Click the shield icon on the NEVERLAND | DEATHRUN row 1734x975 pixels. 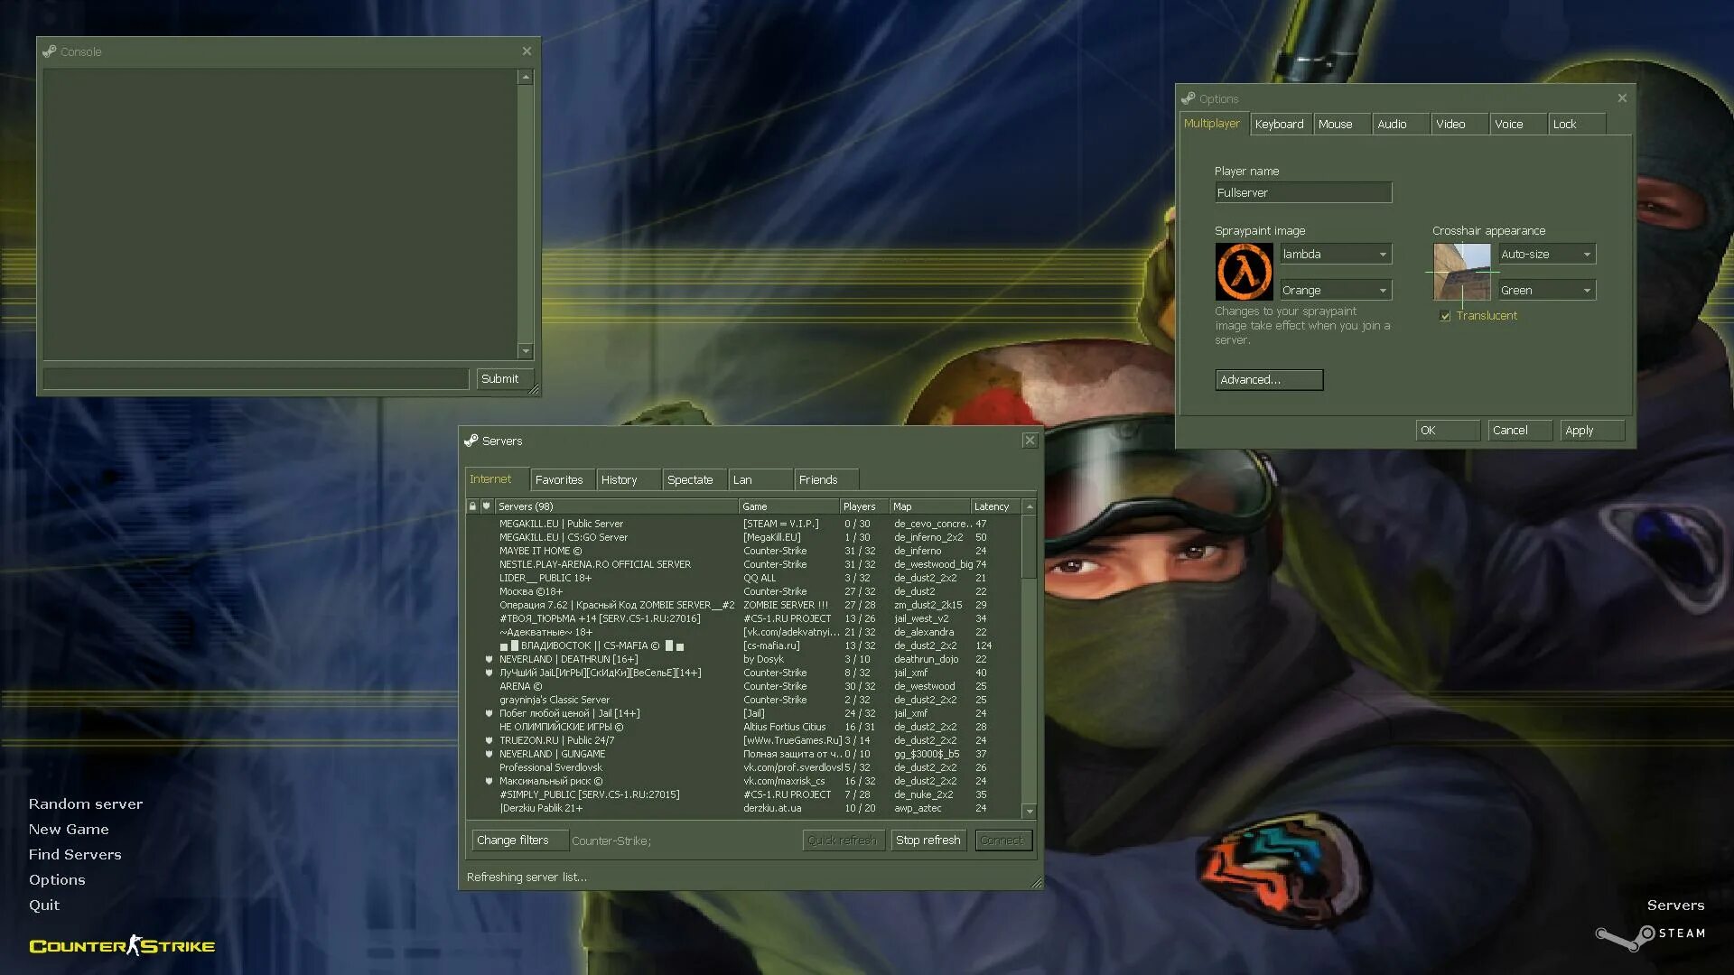tap(489, 659)
